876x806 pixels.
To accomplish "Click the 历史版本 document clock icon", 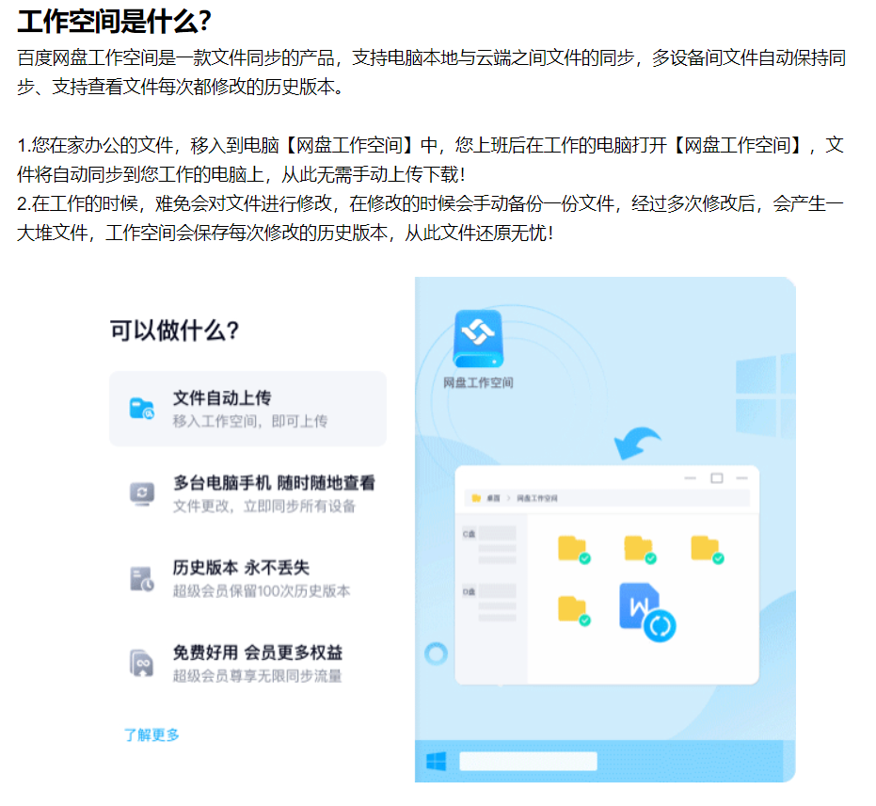I will [141, 578].
